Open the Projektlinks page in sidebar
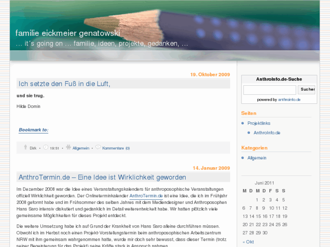 point(259,123)
